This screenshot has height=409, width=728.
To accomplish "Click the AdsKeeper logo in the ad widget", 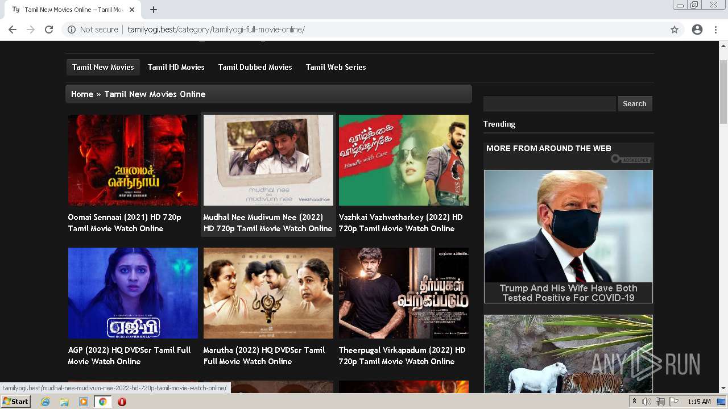I will 631,159.
